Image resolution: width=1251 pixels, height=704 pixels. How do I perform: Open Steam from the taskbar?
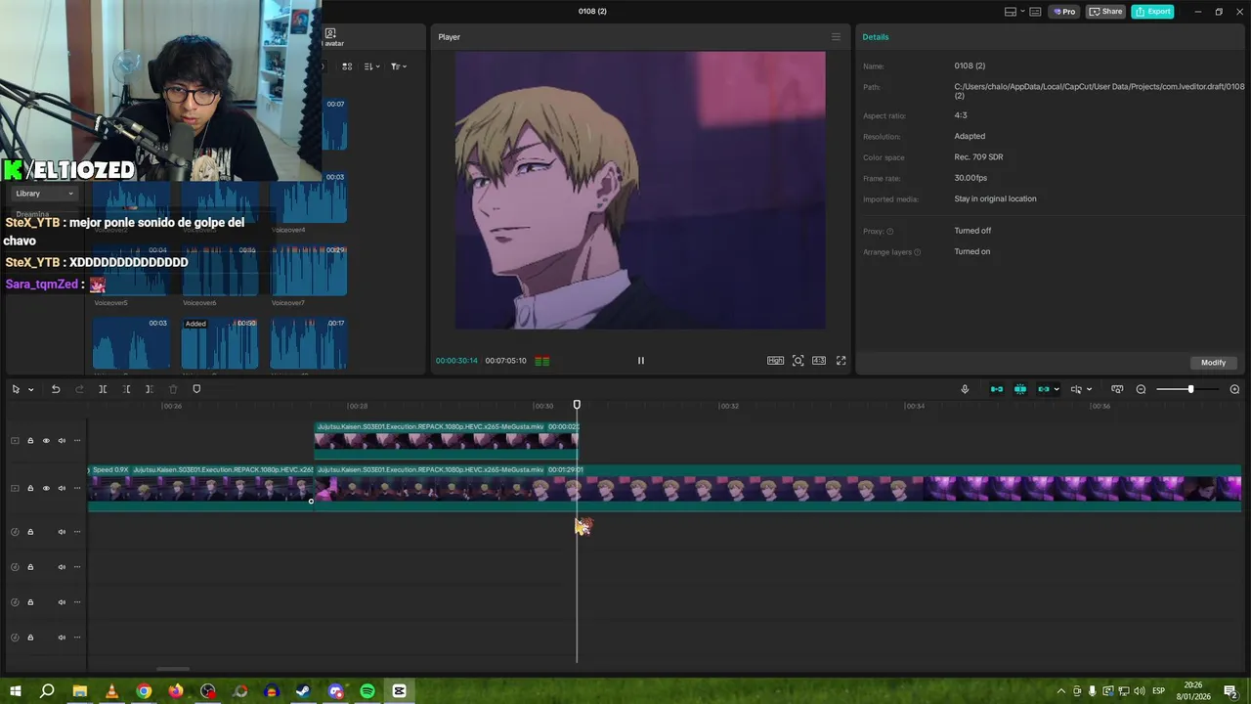[x=303, y=691]
